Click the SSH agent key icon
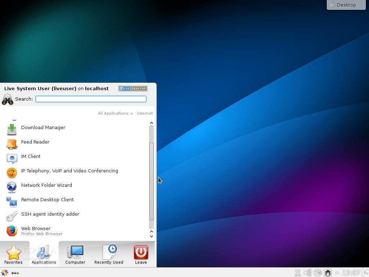 [x=12, y=216]
